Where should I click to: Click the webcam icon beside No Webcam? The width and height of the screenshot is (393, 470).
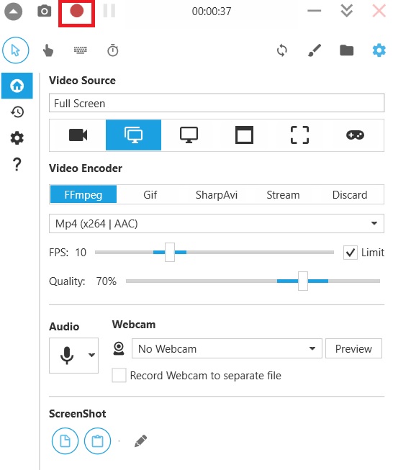point(119,348)
